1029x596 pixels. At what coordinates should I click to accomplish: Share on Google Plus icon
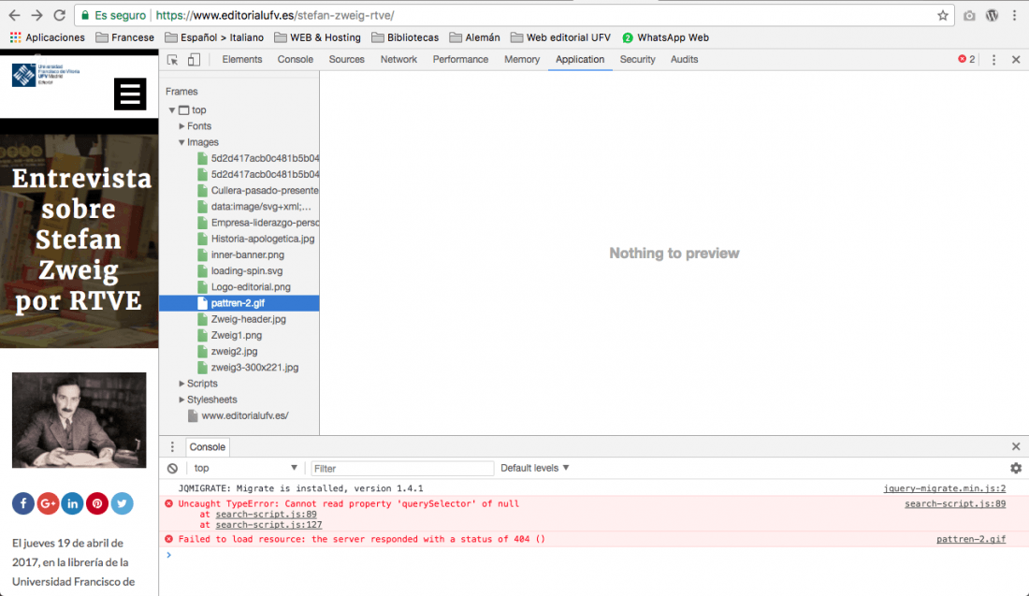(x=48, y=503)
